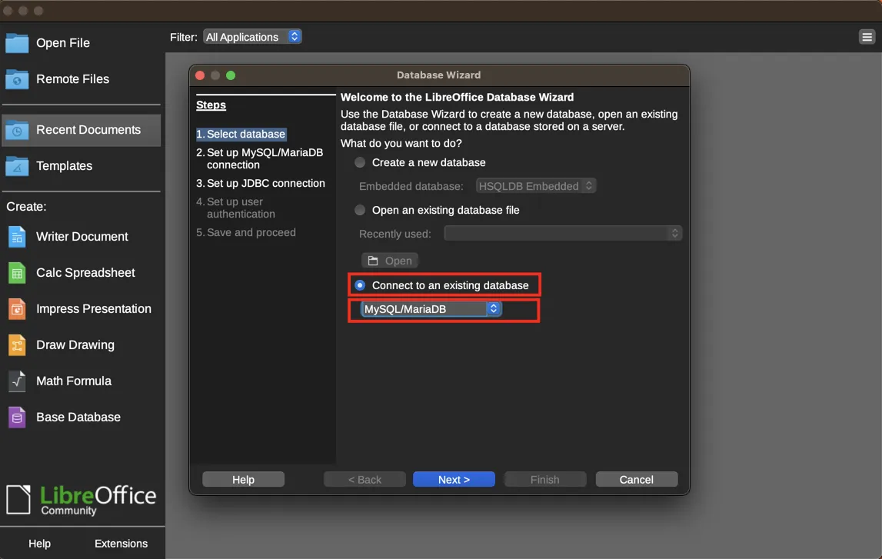
Task: Click the Open File folder icon
Action: (x=17, y=43)
